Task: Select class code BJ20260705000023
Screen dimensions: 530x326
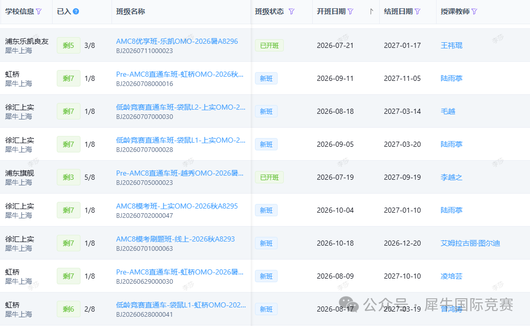Action: pos(144,183)
